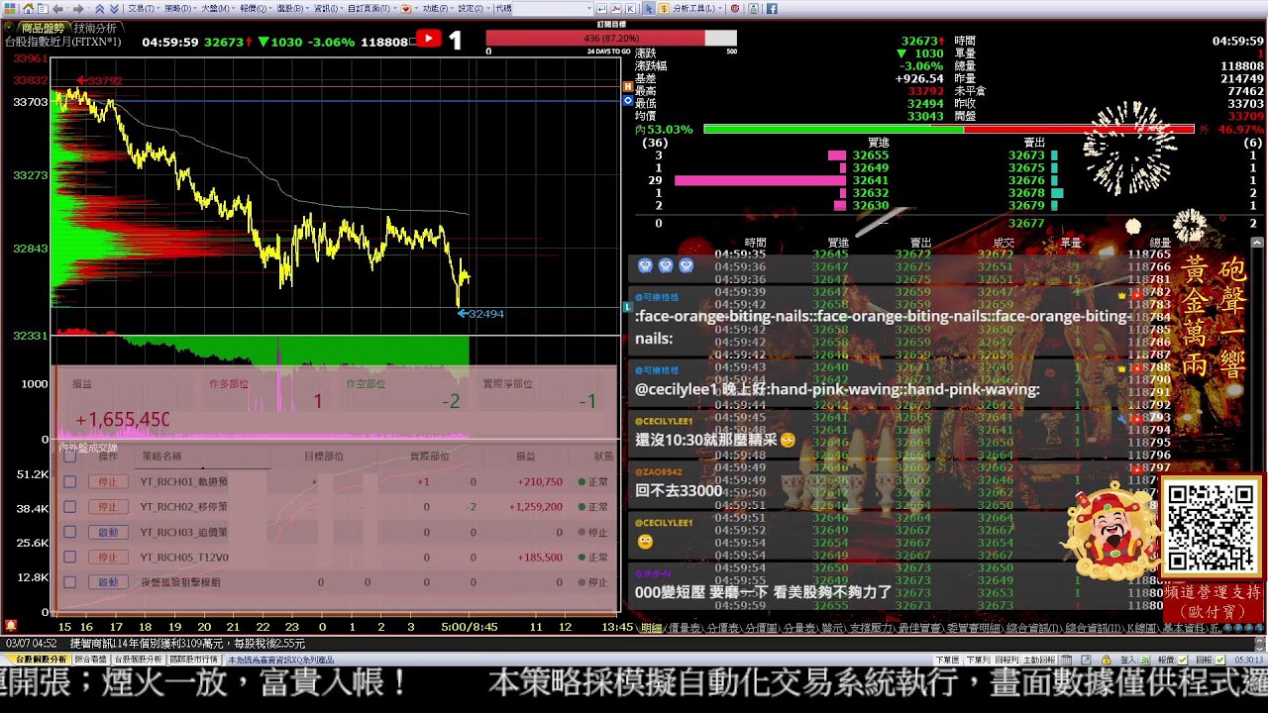Open the 策略(D) dropdown menu
The image size is (1268, 713).
(179, 8)
